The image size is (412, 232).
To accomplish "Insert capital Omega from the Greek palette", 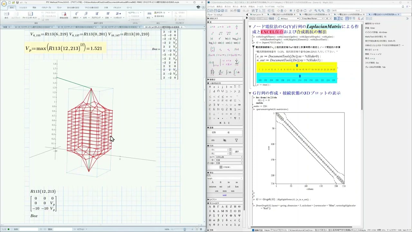I will pos(210,220).
